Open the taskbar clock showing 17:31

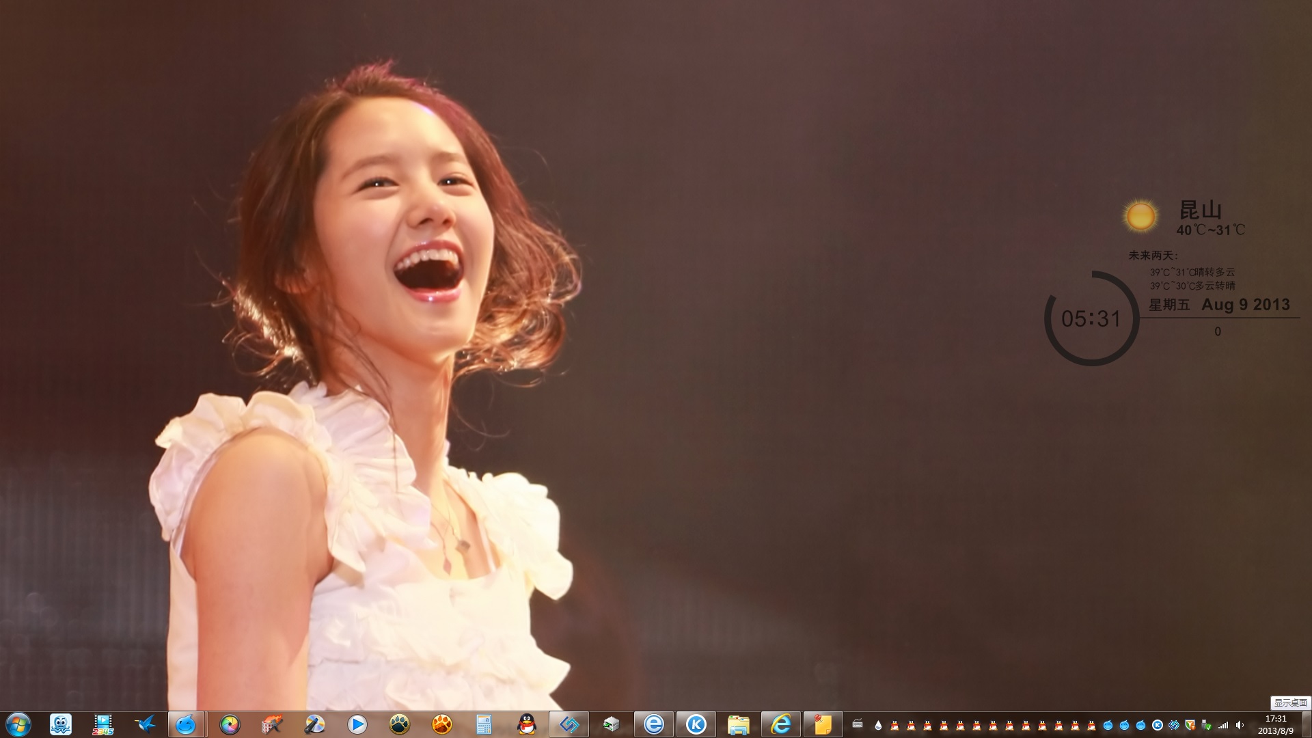tap(1276, 725)
